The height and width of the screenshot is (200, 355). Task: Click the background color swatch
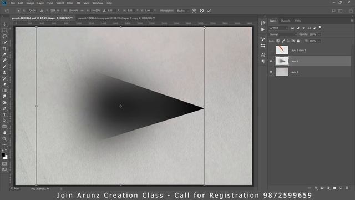(x=6, y=157)
